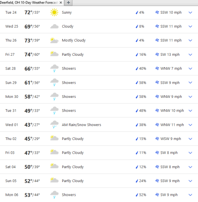Image resolution: width=198 pixels, height=202 pixels.
Task: Click the mostly cloudy icon for Thu 26
Action: click(x=54, y=41)
